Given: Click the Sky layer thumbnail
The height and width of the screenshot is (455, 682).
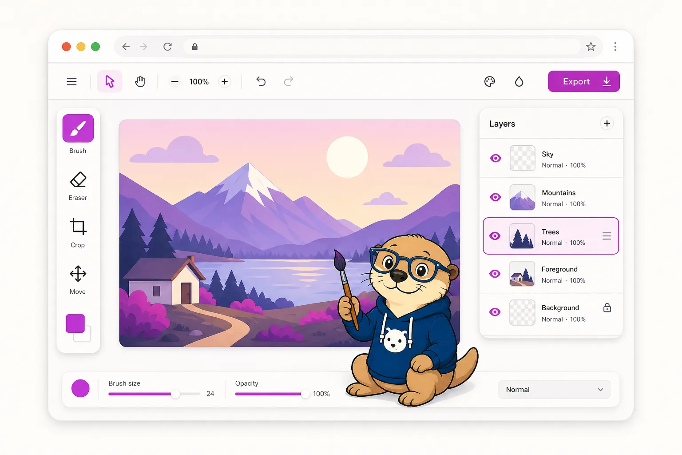Looking at the screenshot, I should pyautogui.click(x=522, y=158).
